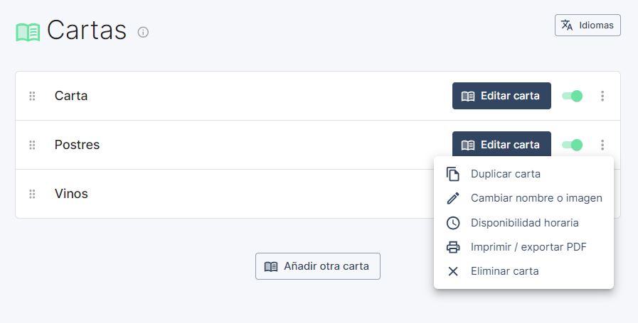Viewport: 638px width, 323px height.
Task: Click the green book icon beside Cartas title
Action: pos(28,32)
